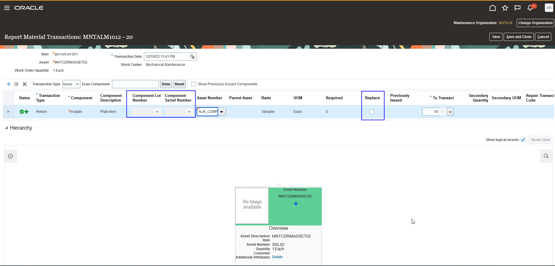Open the hierarchy search magnifier icon
Viewport: 555px width, 266px height.
pos(546,156)
